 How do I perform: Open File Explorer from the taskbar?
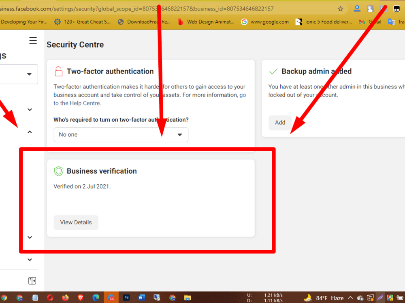pos(188,298)
